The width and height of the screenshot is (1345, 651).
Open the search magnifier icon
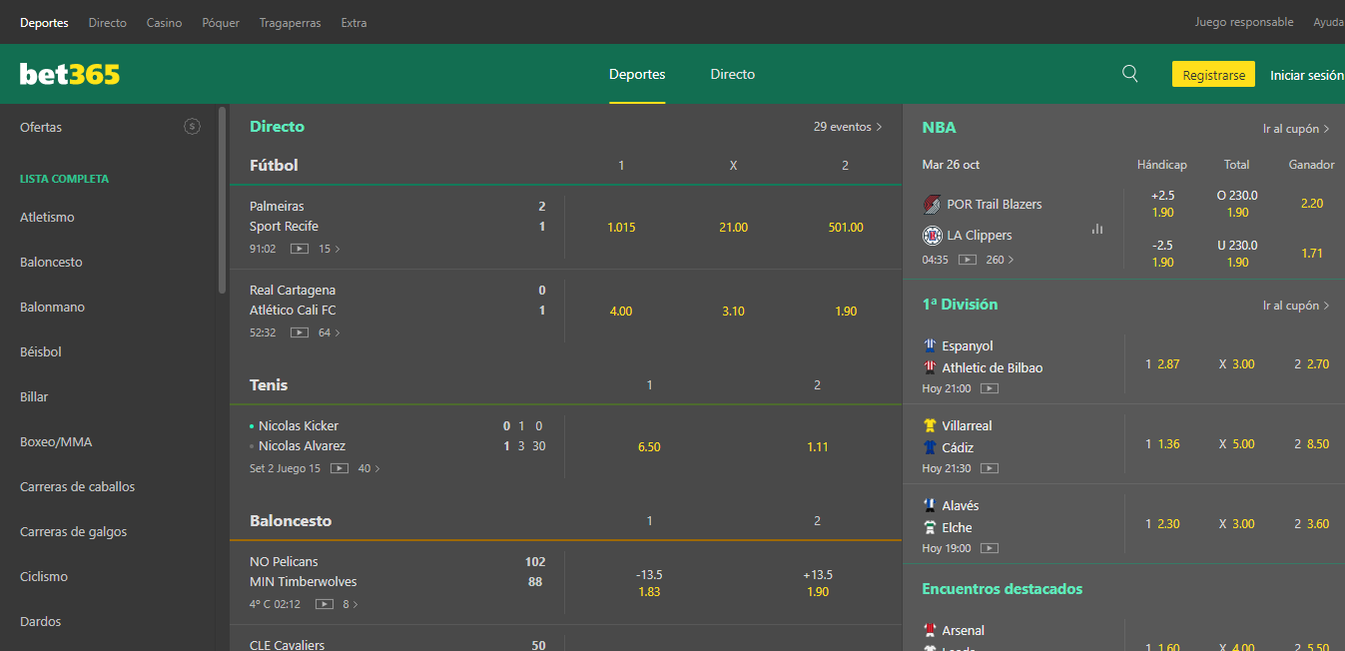[x=1130, y=74]
